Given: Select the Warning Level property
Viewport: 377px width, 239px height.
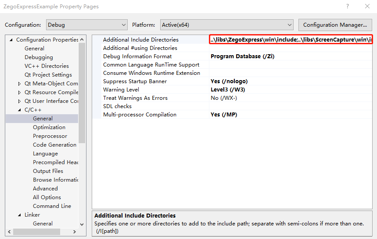Looking at the screenshot, I should point(121,90).
